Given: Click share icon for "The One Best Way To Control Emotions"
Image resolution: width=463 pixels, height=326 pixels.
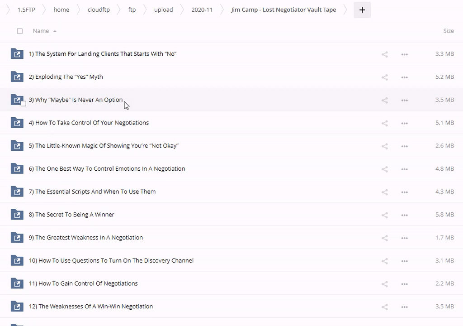Looking at the screenshot, I should (x=385, y=169).
